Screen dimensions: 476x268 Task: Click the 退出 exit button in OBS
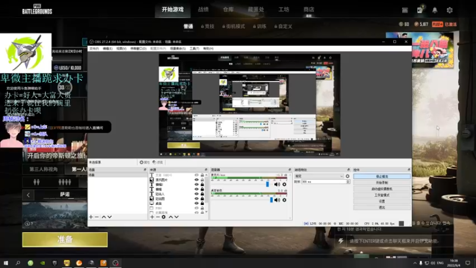pyautogui.click(x=382, y=207)
